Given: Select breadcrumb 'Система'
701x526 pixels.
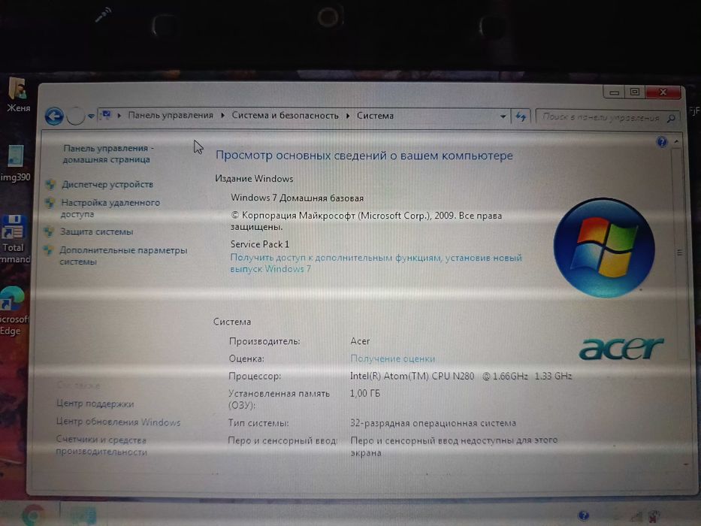Looking at the screenshot, I should click(x=375, y=116).
